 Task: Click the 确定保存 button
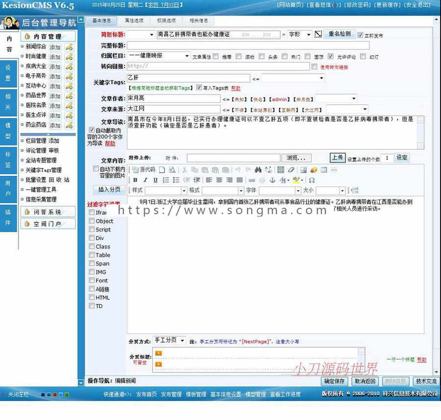pyautogui.click(x=334, y=381)
